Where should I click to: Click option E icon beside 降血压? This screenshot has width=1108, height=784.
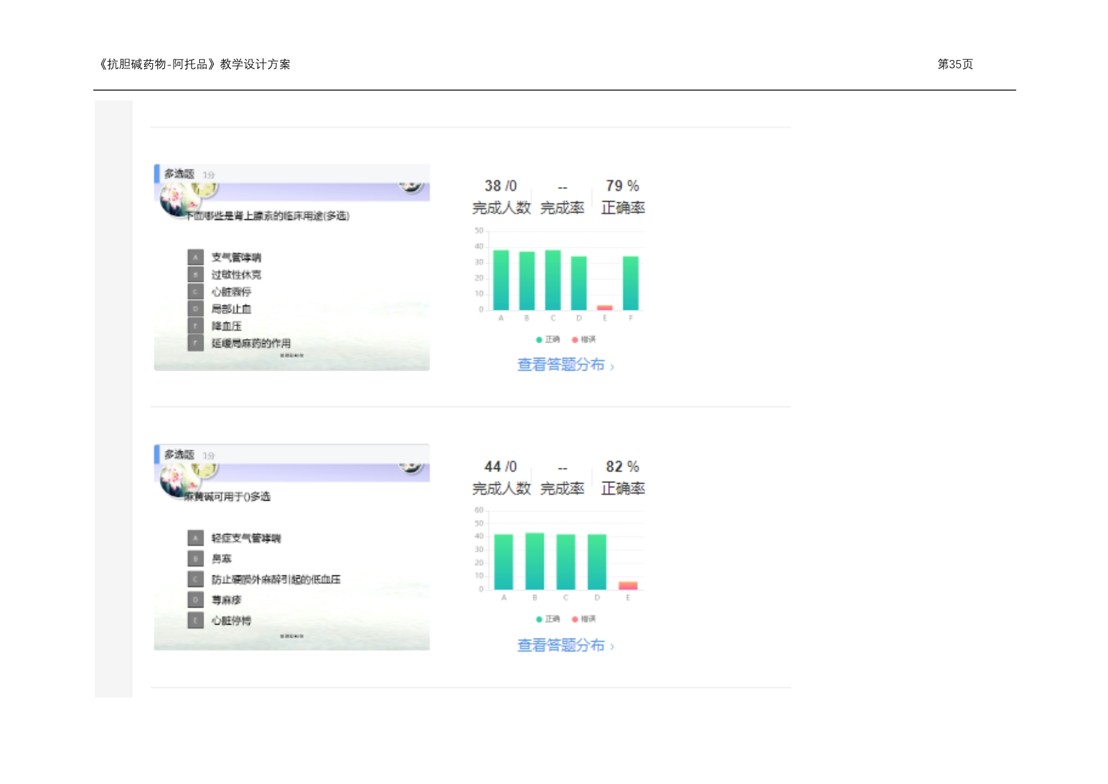pos(195,326)
